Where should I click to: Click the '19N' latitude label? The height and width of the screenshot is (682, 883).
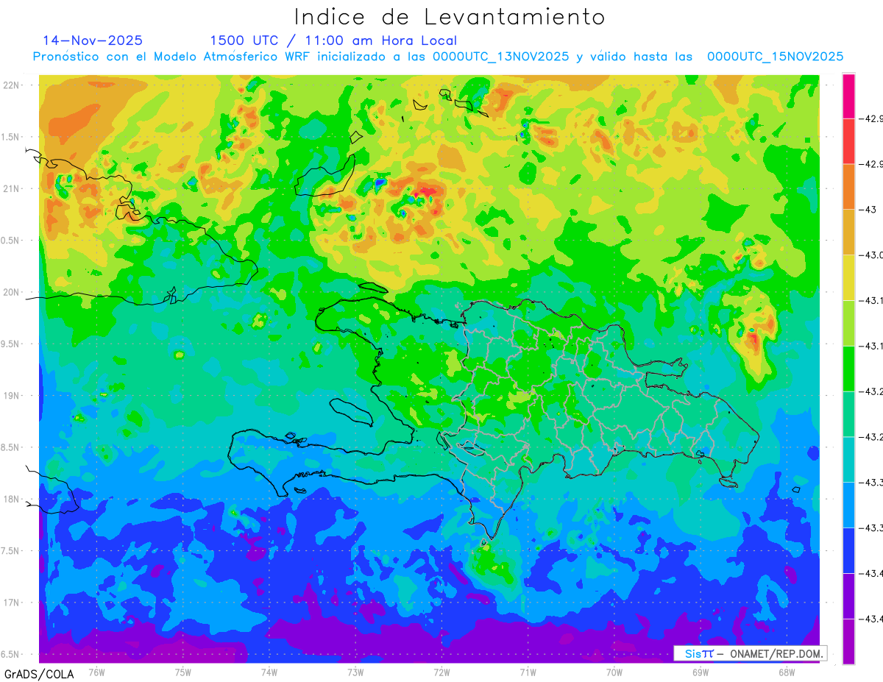[13, 395]
